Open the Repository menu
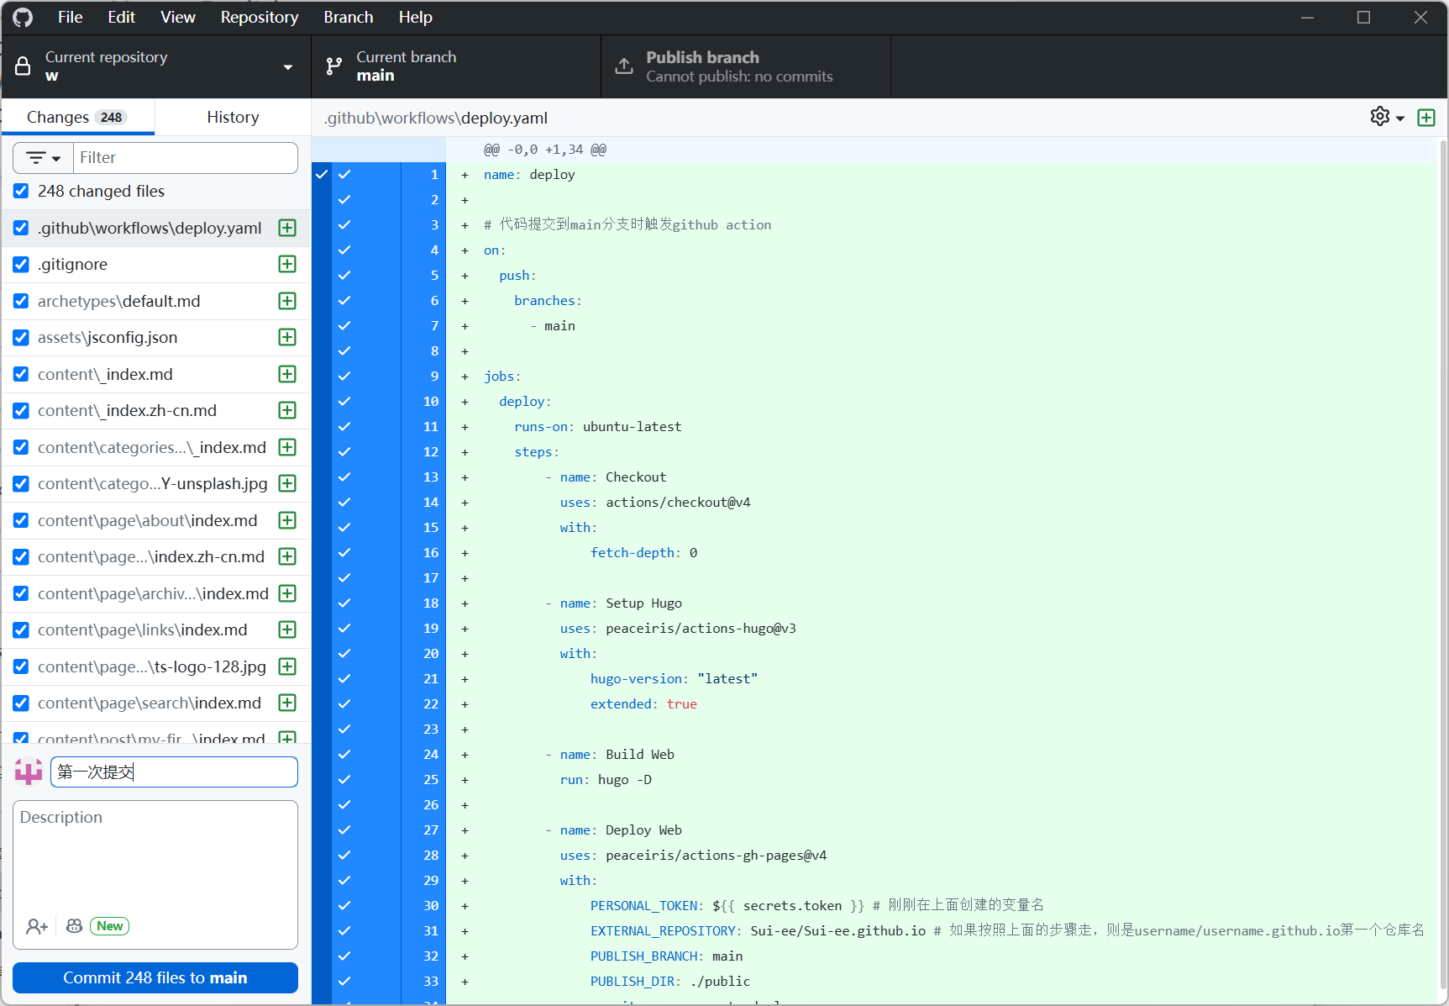Image resolution: width=1449 pixels, height=1006 pixels. pyautogui.click(x=260, y=18)
